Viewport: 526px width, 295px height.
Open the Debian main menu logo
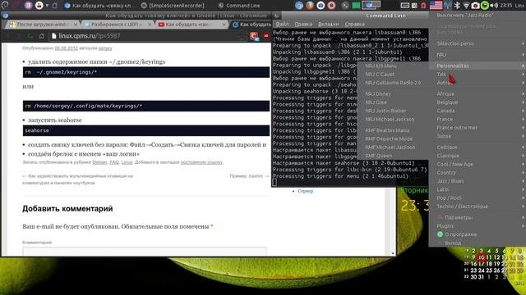5,5
